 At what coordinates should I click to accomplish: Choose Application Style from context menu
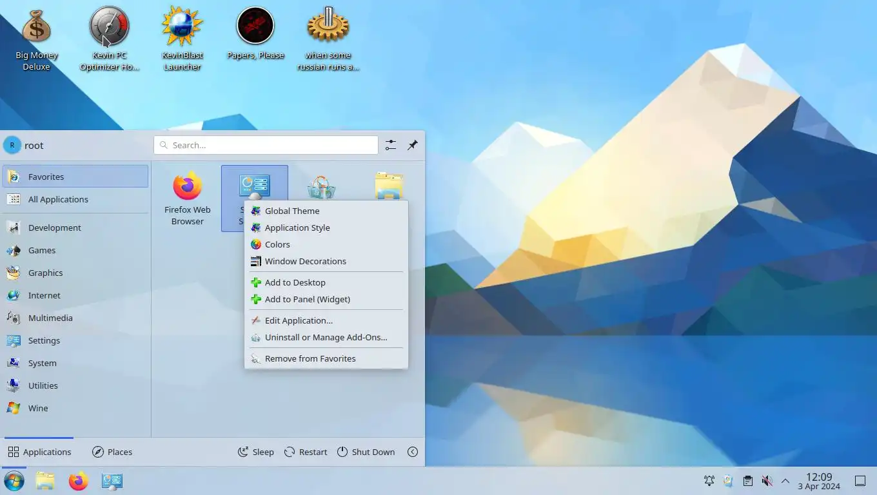coord(326,228)
